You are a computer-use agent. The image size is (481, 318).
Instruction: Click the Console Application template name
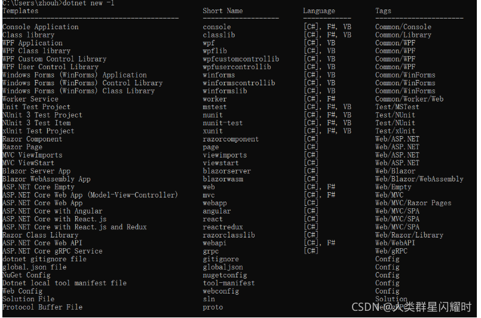[40, 27]
